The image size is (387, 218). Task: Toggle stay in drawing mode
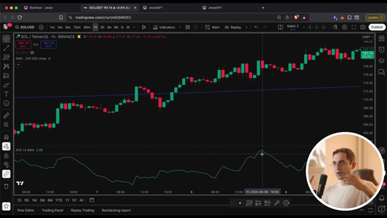[6, 146]
